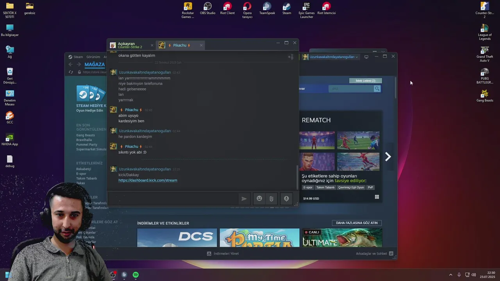Image resolution: width=500 pixels, height=281 pixels.
Task: Click the chat message input box
Action: [x=173, y=199]
